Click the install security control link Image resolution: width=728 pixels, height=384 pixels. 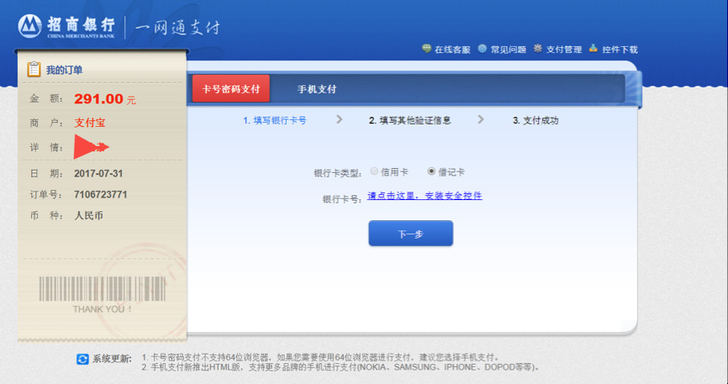tap(425, 196)
